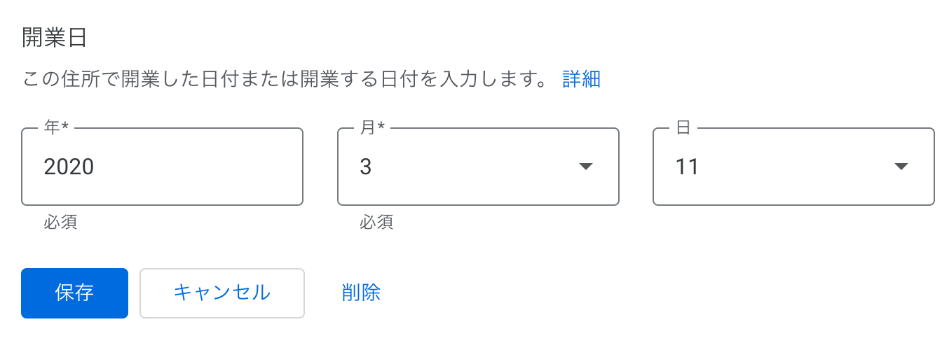Click on the 2020 year text
The height and width of the screenshot is (350, 942).
click(69, 167)
